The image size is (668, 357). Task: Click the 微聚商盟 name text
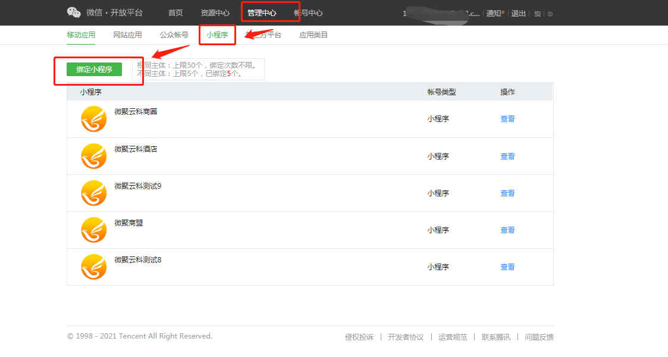[x=128, y=223]
